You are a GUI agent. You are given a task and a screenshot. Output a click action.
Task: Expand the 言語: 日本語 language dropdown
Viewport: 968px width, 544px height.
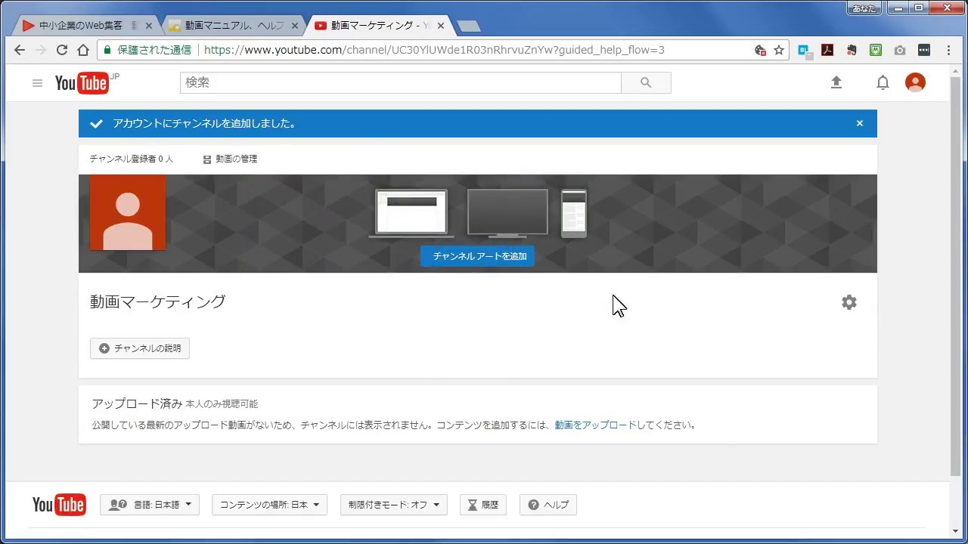tap(150, 505)
